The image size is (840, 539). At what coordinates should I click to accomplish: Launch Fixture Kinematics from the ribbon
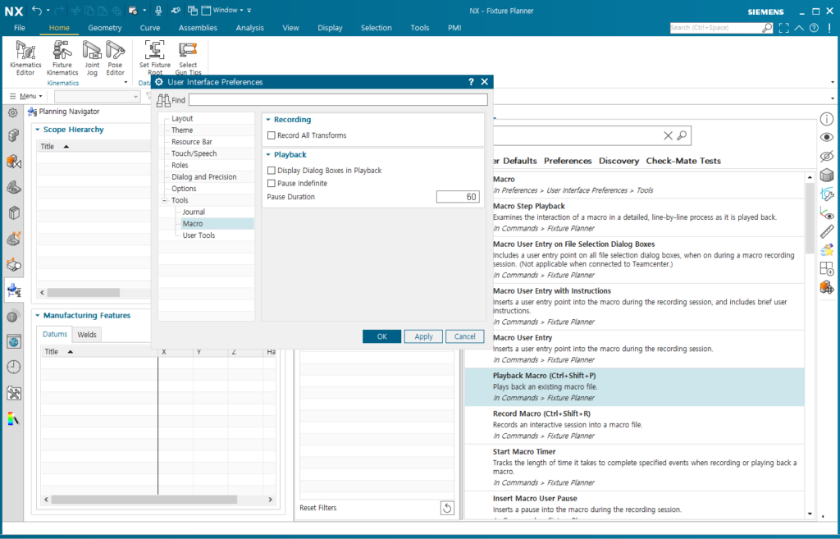pyautogui.click(x=62, y=58)
